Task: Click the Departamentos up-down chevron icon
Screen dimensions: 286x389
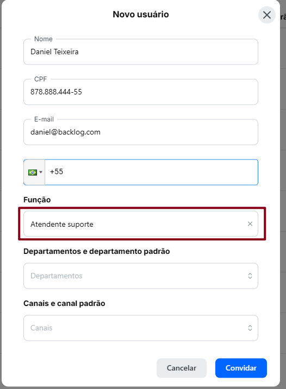Action: click(x=250, y=276)
